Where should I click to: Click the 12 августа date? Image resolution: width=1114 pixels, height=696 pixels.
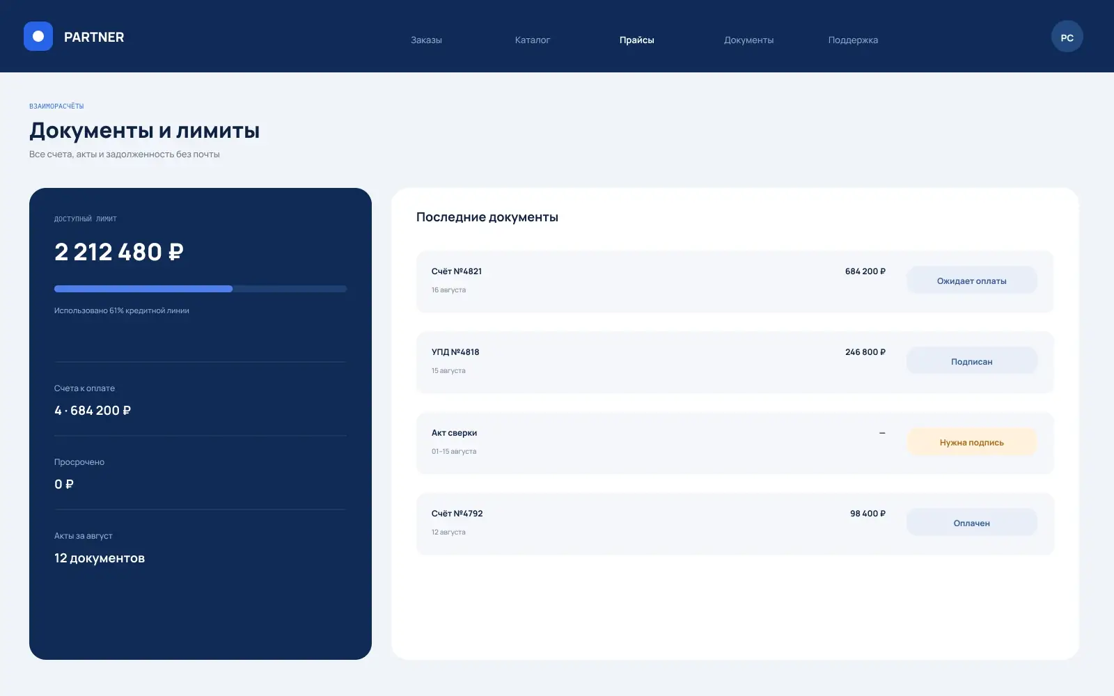click(448, 532)
